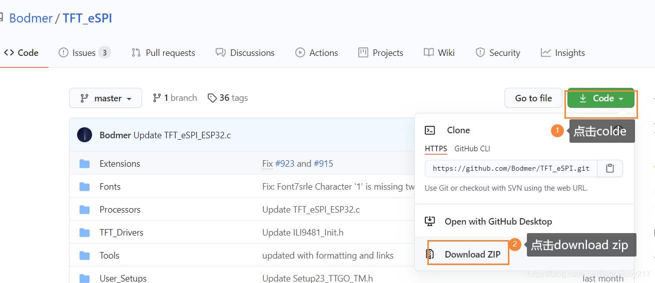
Task: Open commit message Update ILI9481_Init.h
Action: (x=303, y=233)
